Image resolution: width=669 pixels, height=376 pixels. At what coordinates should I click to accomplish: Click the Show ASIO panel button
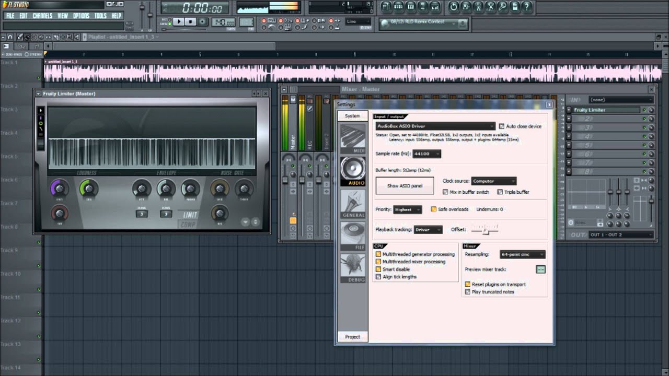tap(405, 186)
